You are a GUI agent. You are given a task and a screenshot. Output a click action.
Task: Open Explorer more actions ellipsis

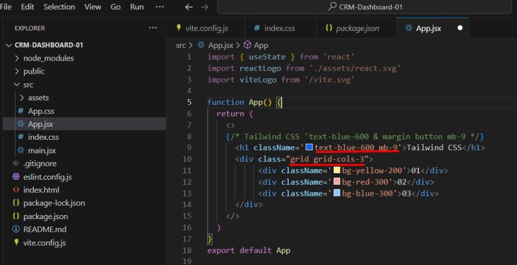[x=152, y=28]
